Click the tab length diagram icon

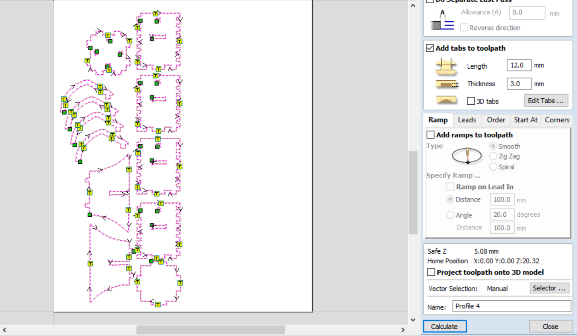(x=446, y=66)
